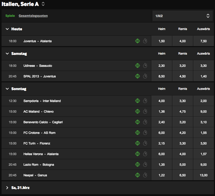Select home odds 1,36 for AC Mailand
The width and height of the screenshot is (215, 196).
(162, 111)
